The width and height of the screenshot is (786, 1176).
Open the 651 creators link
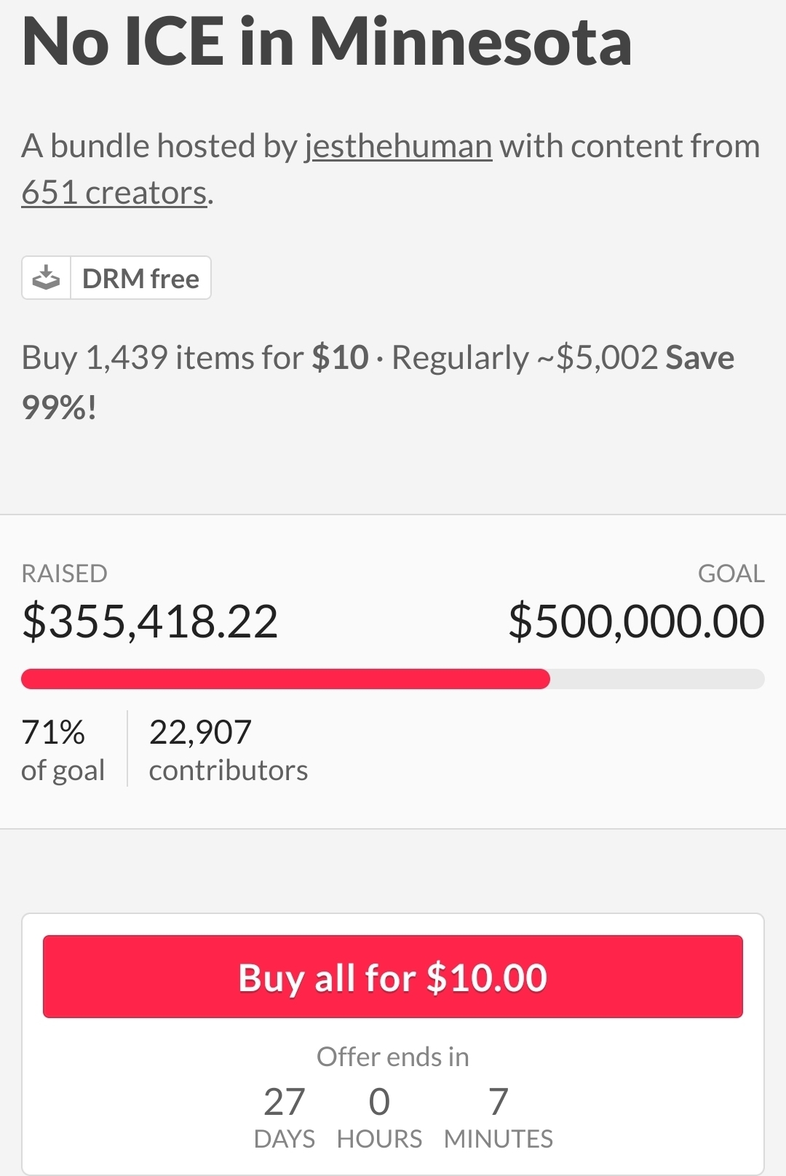pyautogui.click(x=114, y=193)
